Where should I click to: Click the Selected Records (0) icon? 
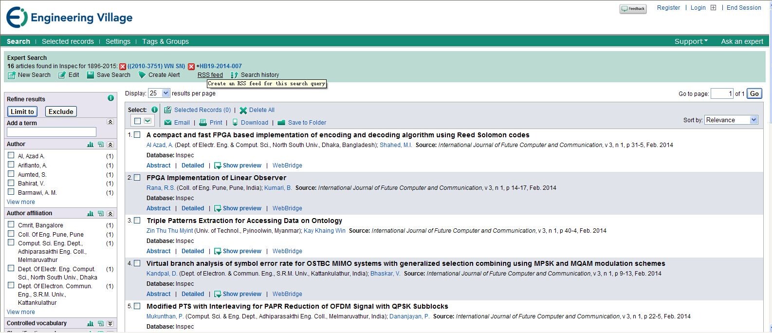pyautogui.click(x=167, y=110)
